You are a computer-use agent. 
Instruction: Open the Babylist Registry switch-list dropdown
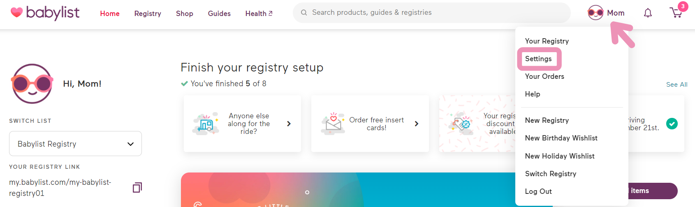pyautogui.click(x=75, y=144)
